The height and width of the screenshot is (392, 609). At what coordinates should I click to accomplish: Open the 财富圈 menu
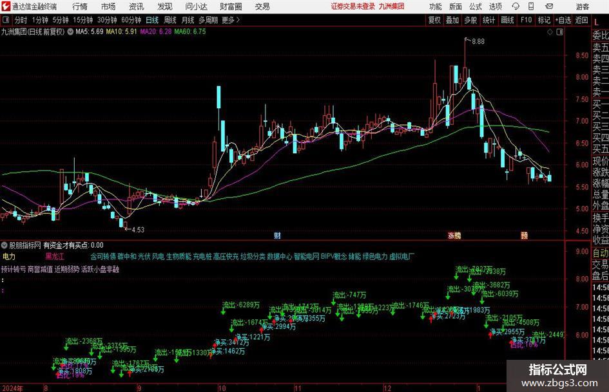click(231, 6)
